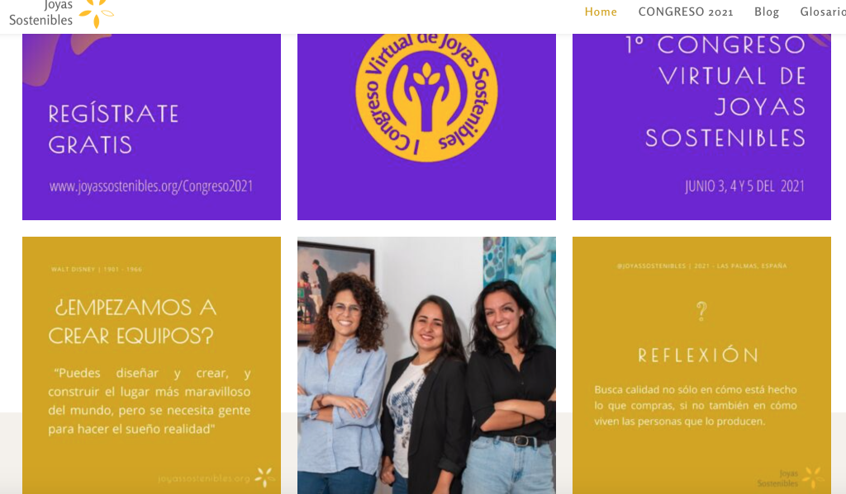Click the question mark icon above REFLEXIÓN

701,312
